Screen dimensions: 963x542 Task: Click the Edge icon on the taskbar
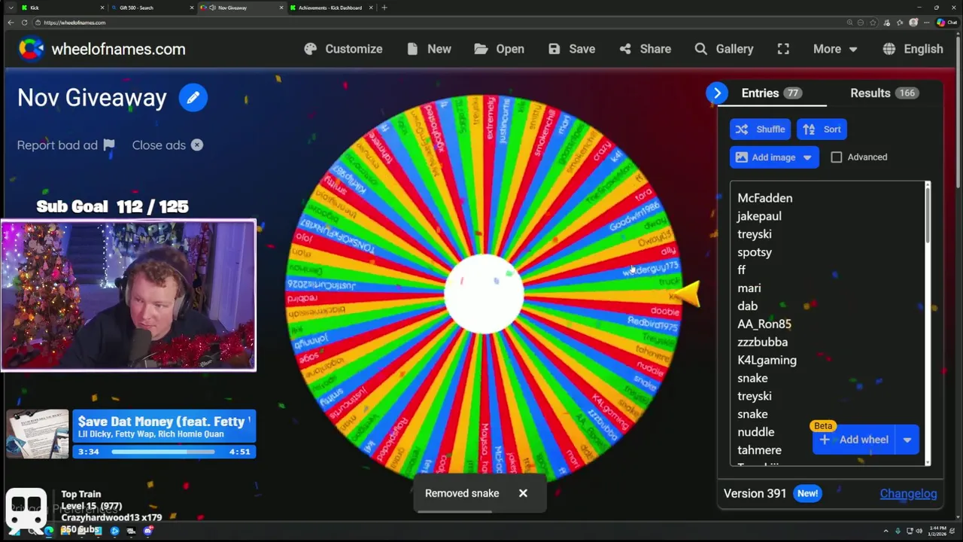coord(49,531)
